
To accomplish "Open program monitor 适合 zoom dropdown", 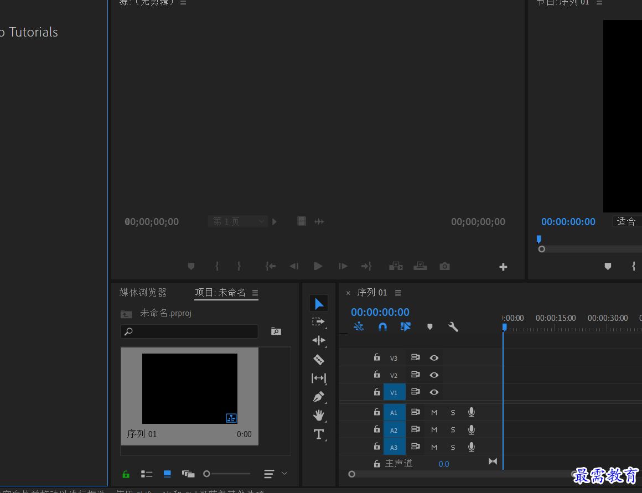I will coord(627,221).
